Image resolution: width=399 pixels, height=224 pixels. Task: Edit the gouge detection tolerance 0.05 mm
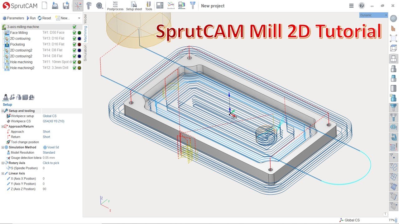point(49,158)
